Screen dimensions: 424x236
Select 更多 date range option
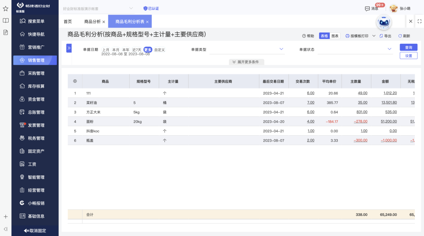coord(148,50)
